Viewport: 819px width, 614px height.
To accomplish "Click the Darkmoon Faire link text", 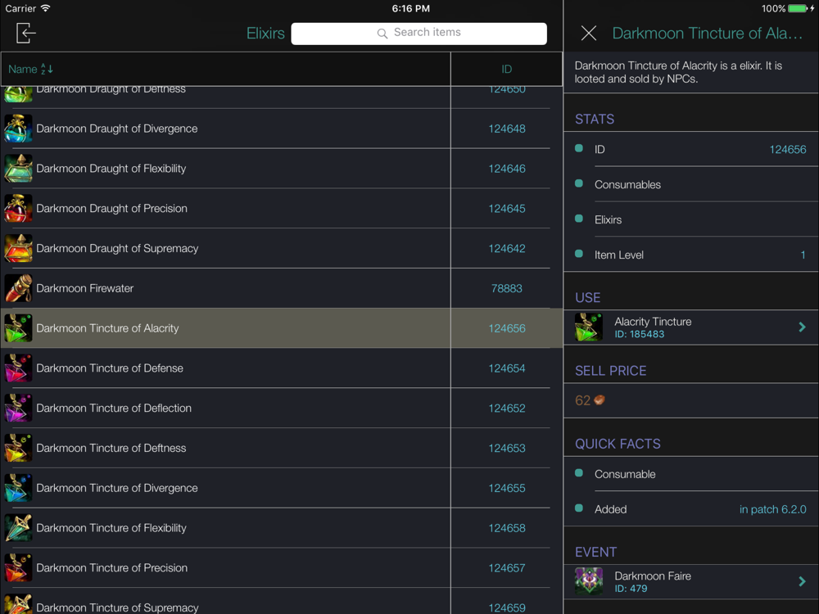I will tap(653, 576).
